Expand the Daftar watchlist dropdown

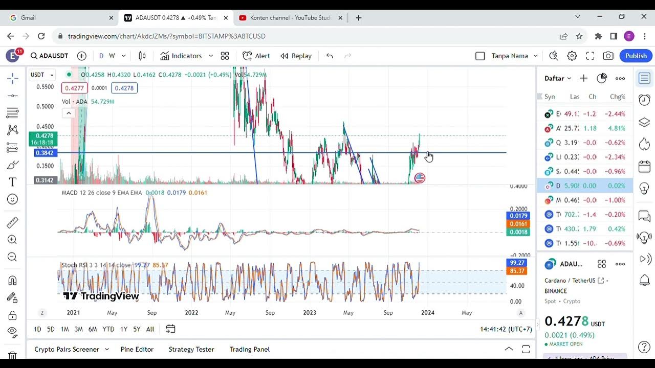[558, 78]
